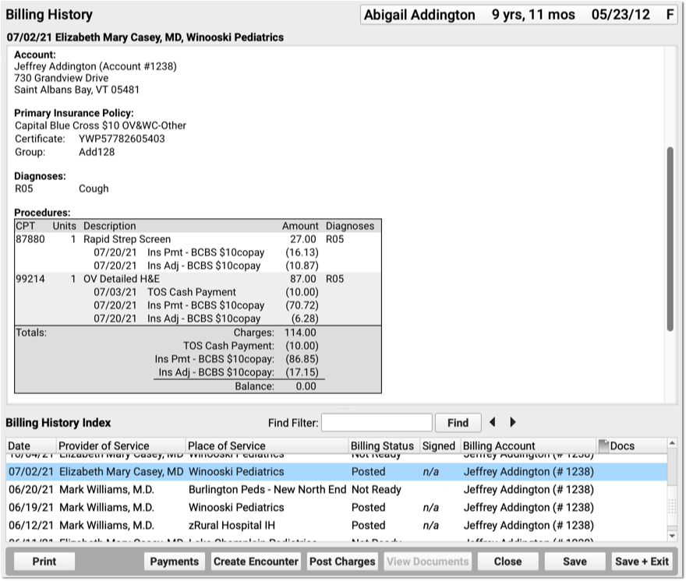Click the Ins Adj total (17.15)
This screenshot has width=686, height=581.
click(302, 372)
